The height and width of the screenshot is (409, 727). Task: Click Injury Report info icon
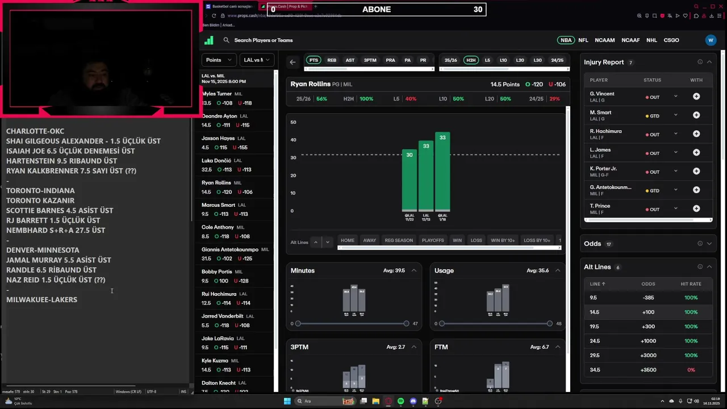click(700, 62)
